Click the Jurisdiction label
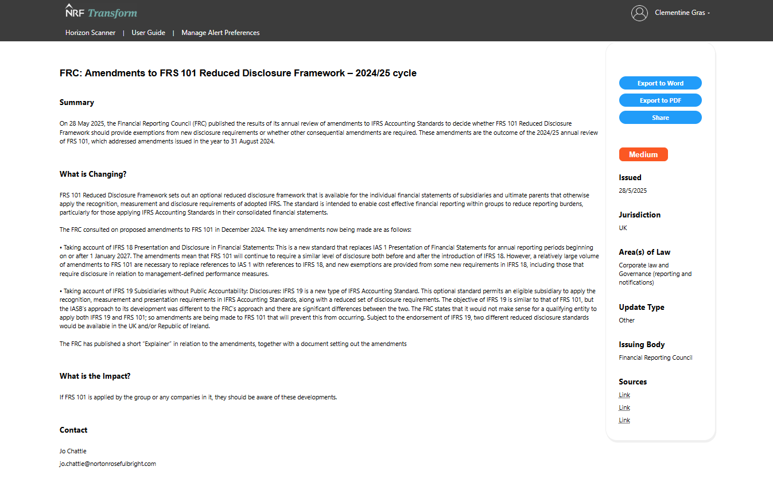This screenshot has height=482, width=773. [x=639, y=215]
